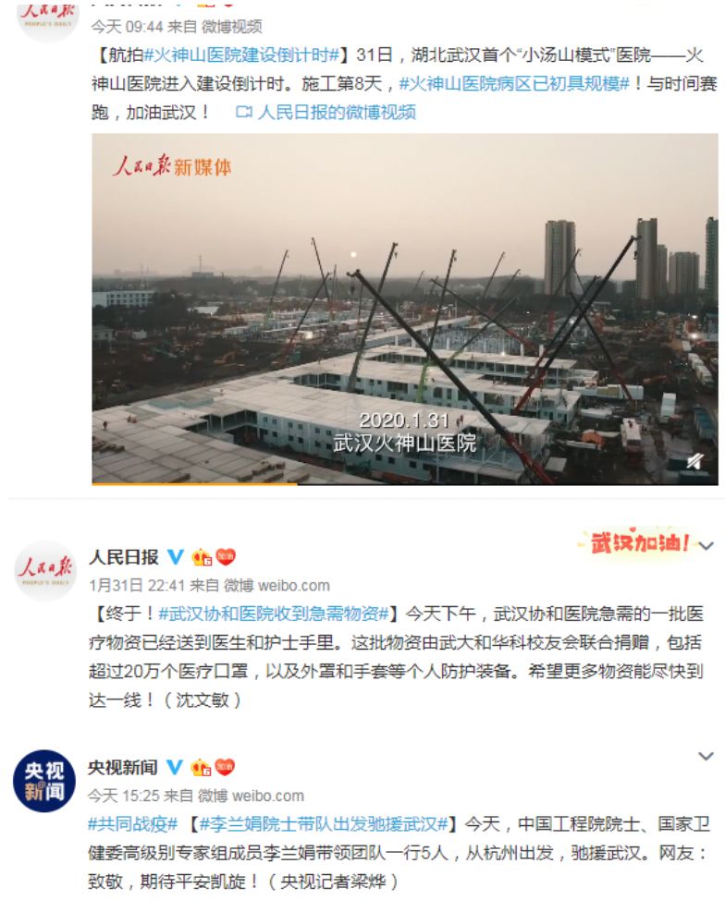Open the 人民日报 avatar in the second post
This screenshot has width=725, height=900.
point(44,570)
